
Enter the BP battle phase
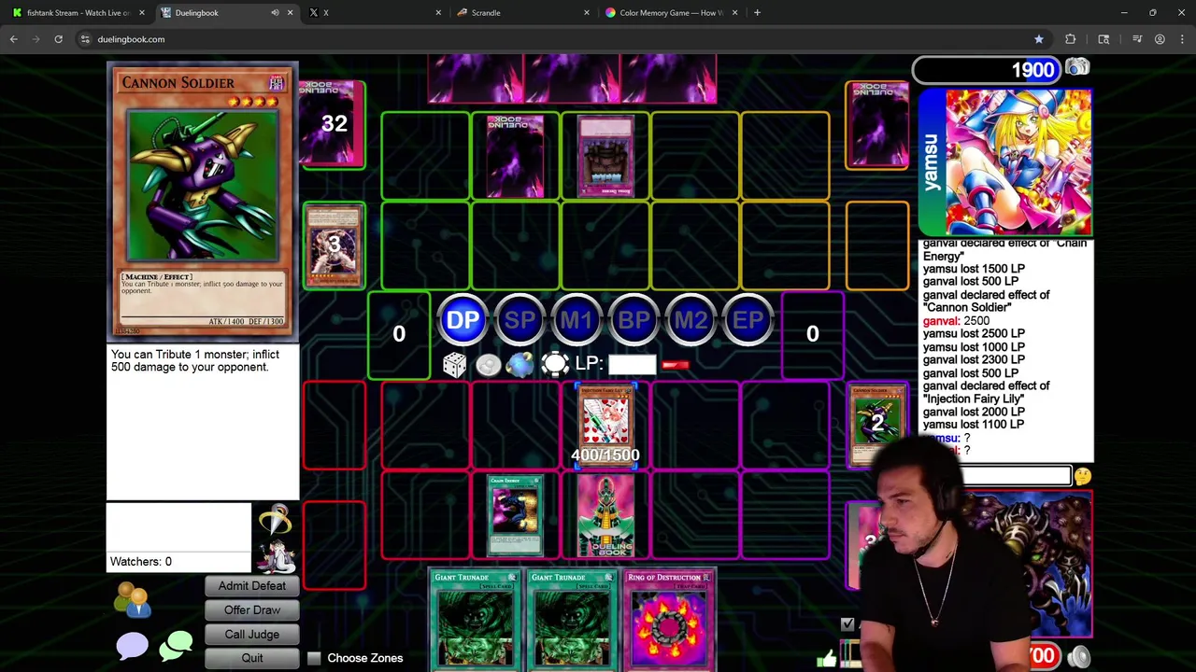634,320
